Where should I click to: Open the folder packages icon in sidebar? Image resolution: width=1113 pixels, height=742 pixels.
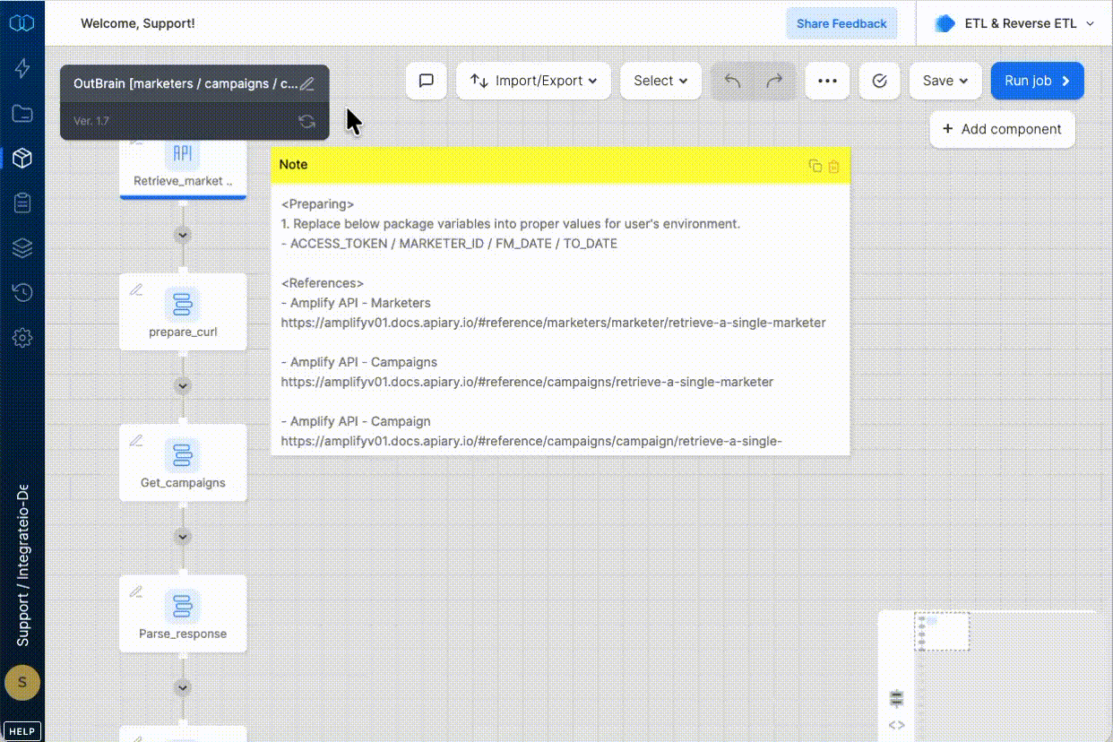point(22,113)
